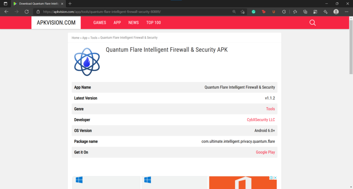Click the browser screenshot share icon
The width and height of the screenshot is (353, 189).
coord(315,12)
